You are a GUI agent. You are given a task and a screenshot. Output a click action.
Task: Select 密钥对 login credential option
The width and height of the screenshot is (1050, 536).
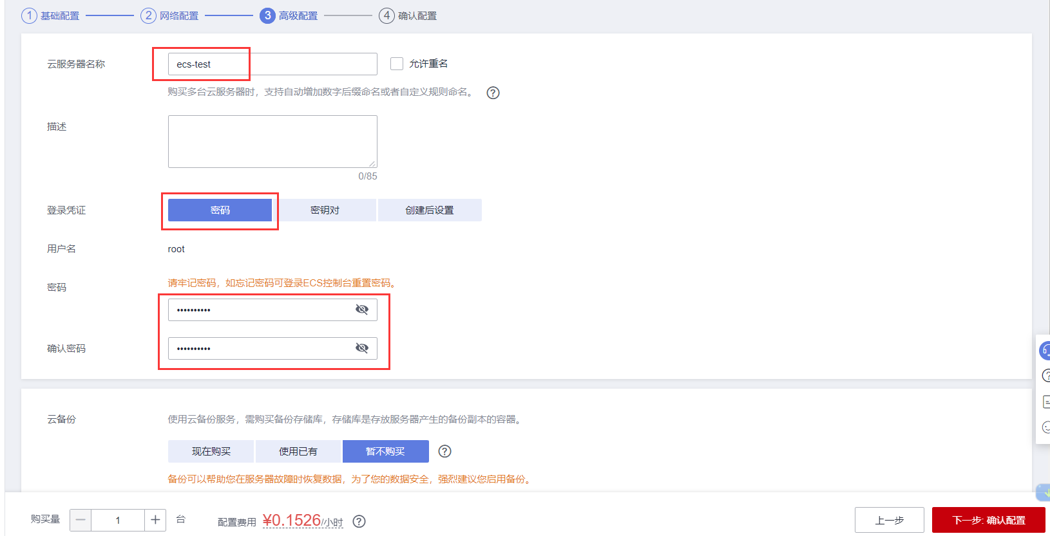[x=325, y=210]
